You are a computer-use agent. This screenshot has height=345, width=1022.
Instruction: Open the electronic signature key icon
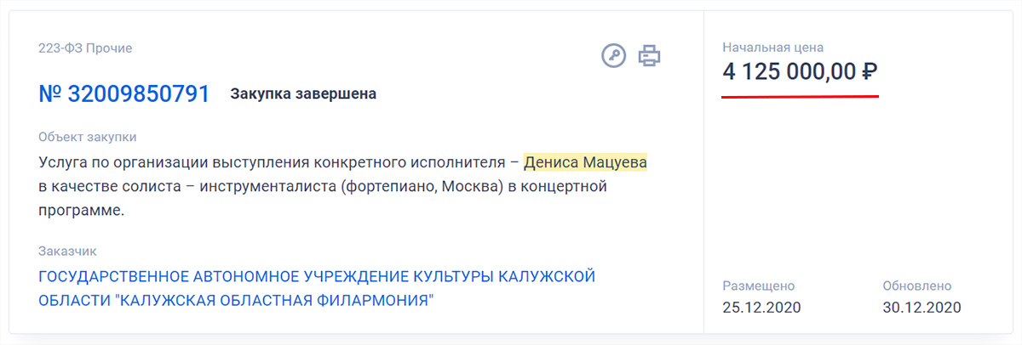click(x=613, y=55)
